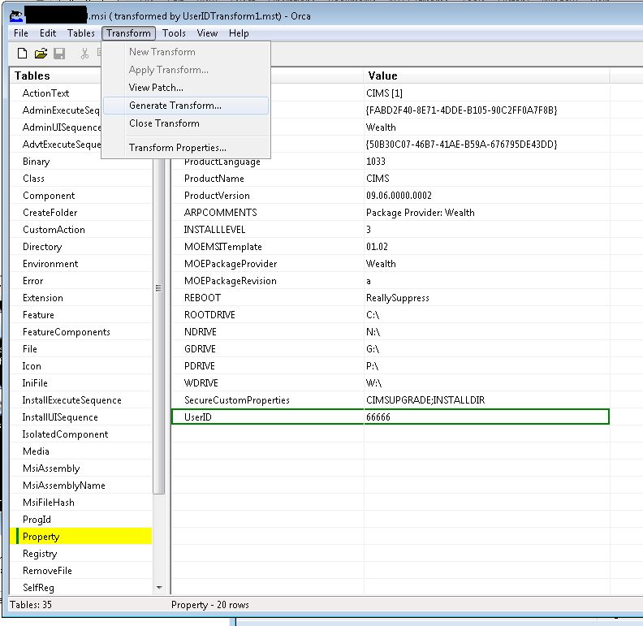This screenshot has width=643, height=626.
Task: Select the ProgId table
Action: pos(37,520)
